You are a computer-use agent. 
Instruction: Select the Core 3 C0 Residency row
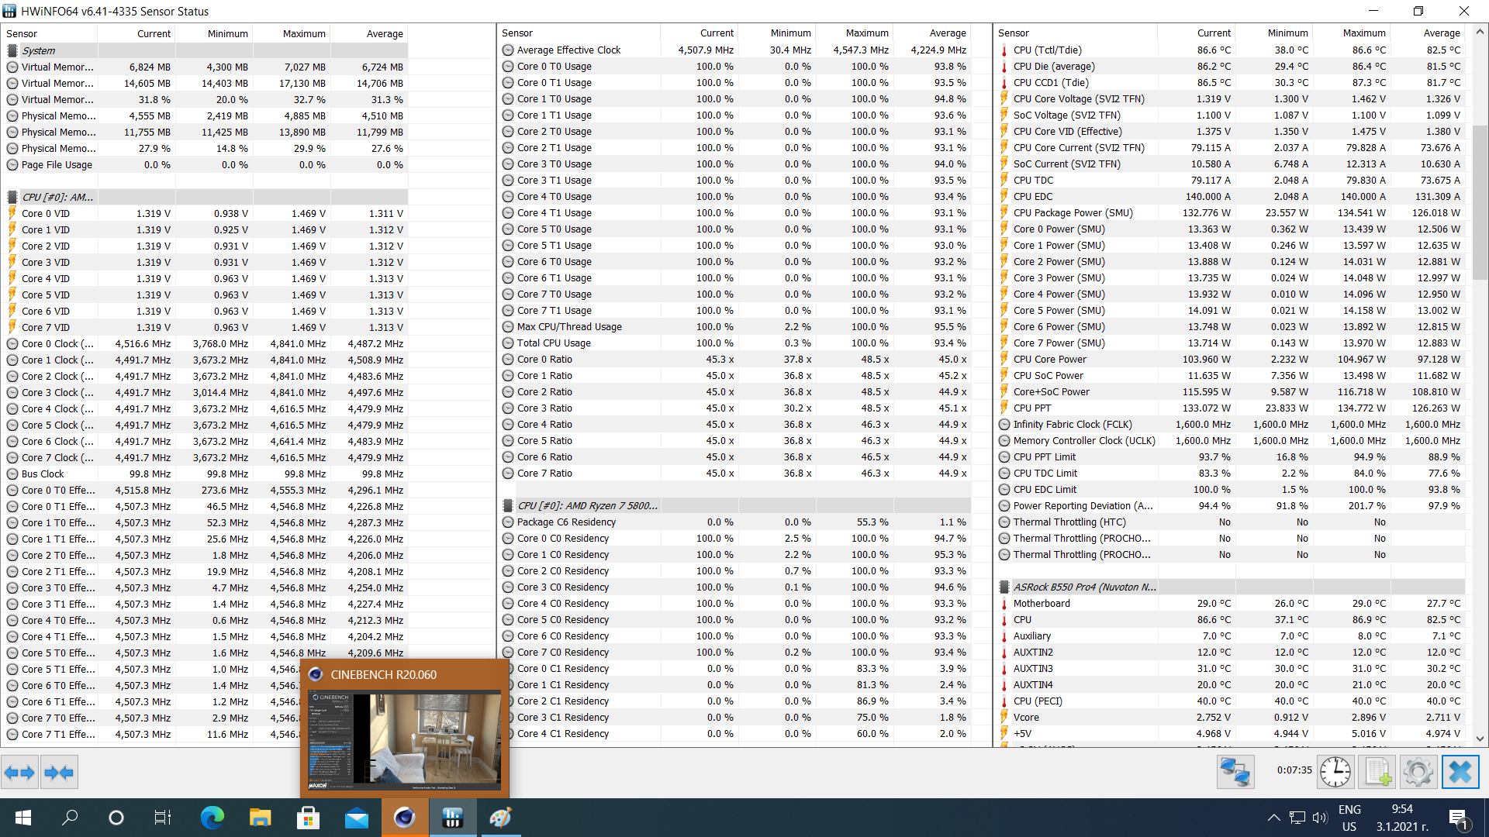[x=735, y=587]
